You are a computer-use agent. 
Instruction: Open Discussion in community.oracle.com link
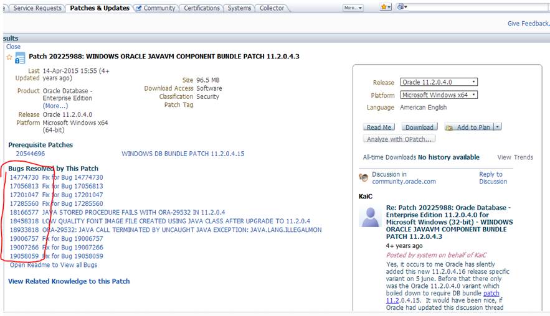point(404,178)
